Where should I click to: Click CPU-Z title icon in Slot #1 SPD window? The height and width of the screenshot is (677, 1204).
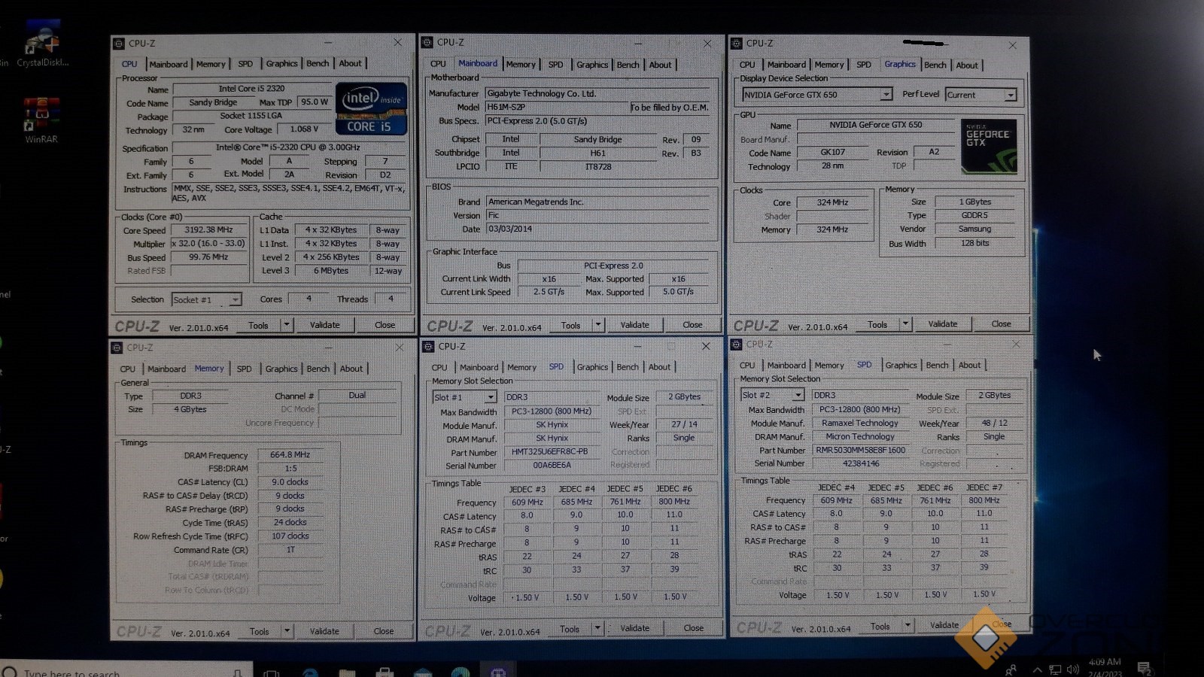click(x=428, y=347)
